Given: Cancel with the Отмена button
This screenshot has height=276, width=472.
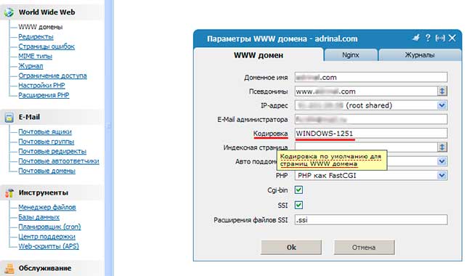Looking at the screenshot, I should click(364, 248).
